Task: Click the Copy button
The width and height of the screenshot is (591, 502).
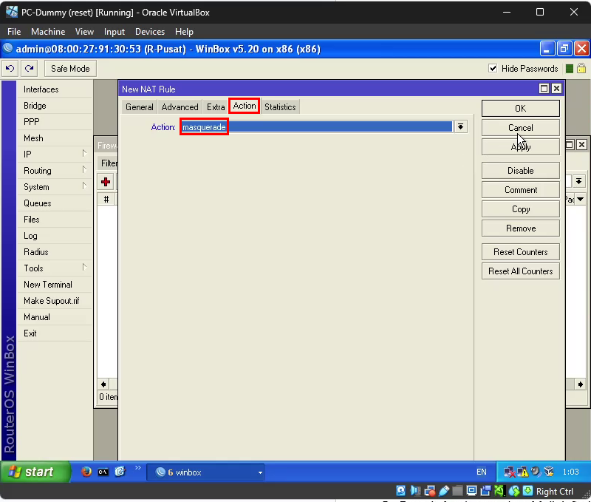Action: tap(521, 209)
